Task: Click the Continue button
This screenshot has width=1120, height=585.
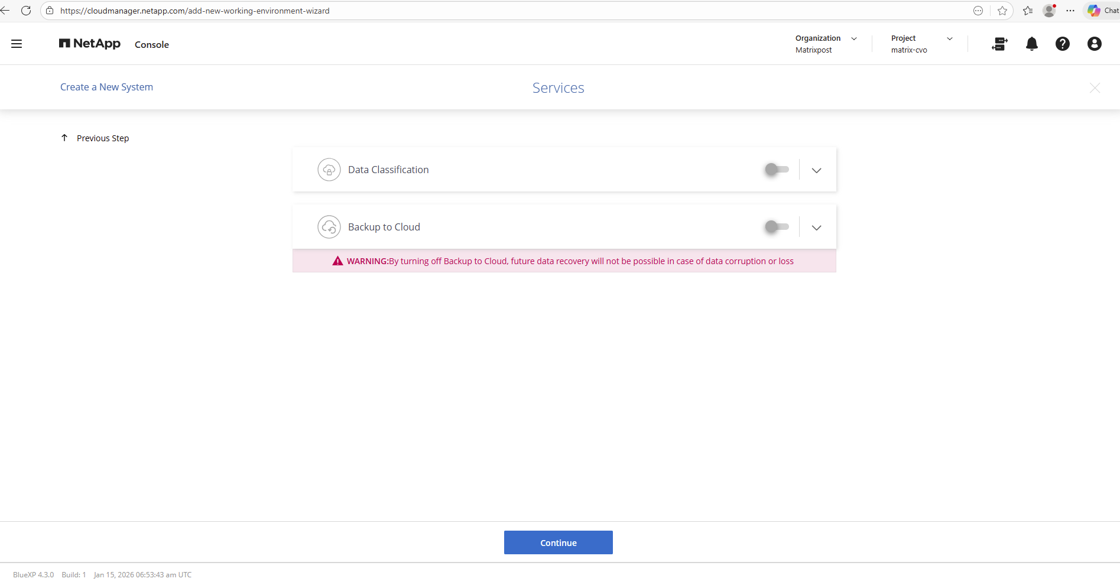Action: click(559, 542)
